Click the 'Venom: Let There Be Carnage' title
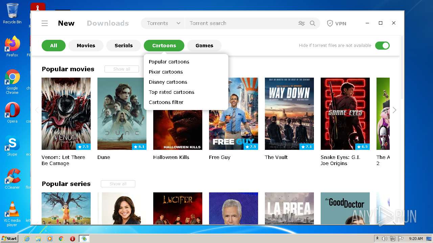This screenshot has width=433, height=243. (x=63, y=160)
